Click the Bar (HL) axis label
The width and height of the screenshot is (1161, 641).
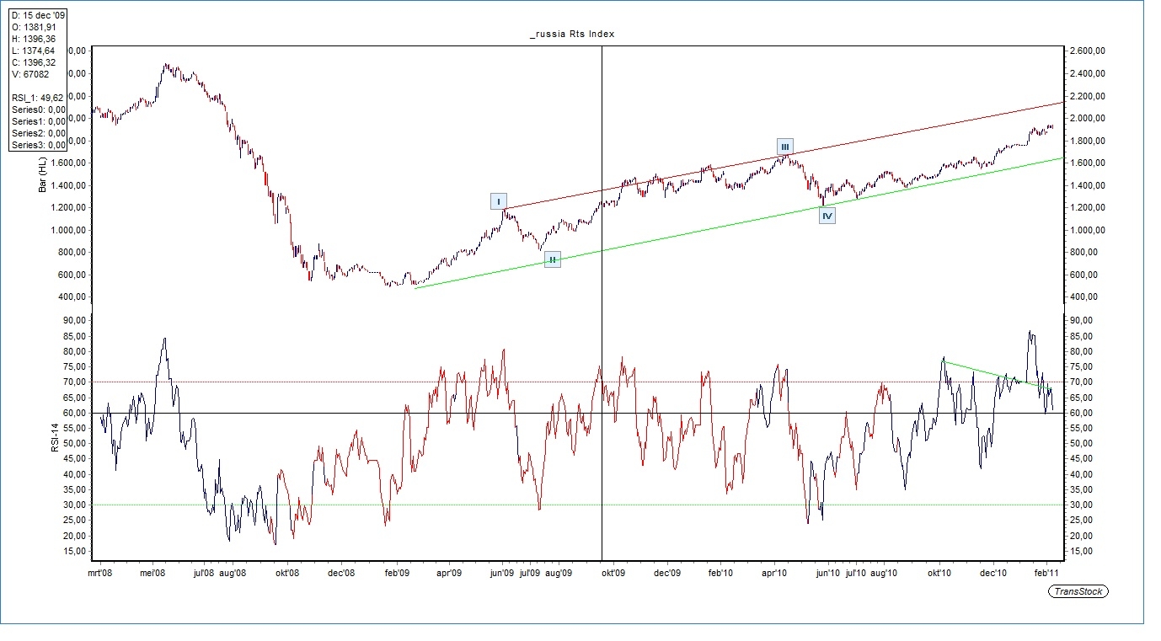(42, 174)
